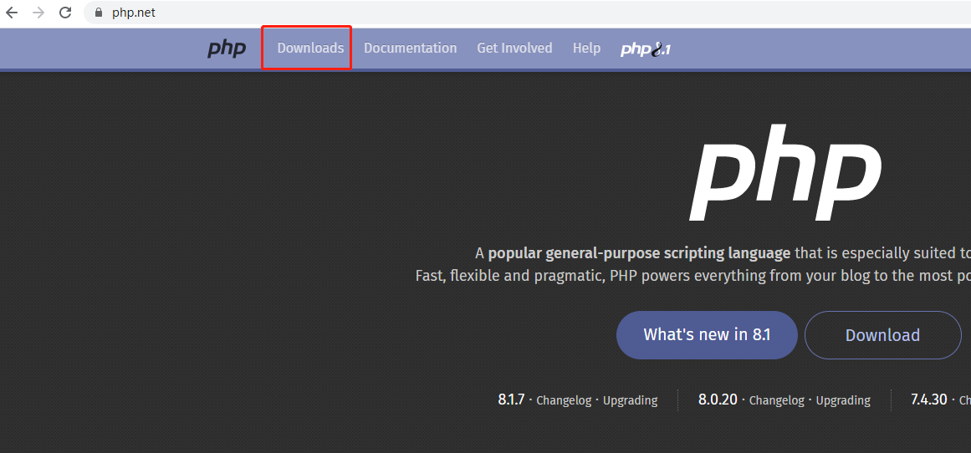The height and width of the screenshot is (453, 971).
Task: Open Changelog link for version 8.1.7
Action: pos(565,400)
